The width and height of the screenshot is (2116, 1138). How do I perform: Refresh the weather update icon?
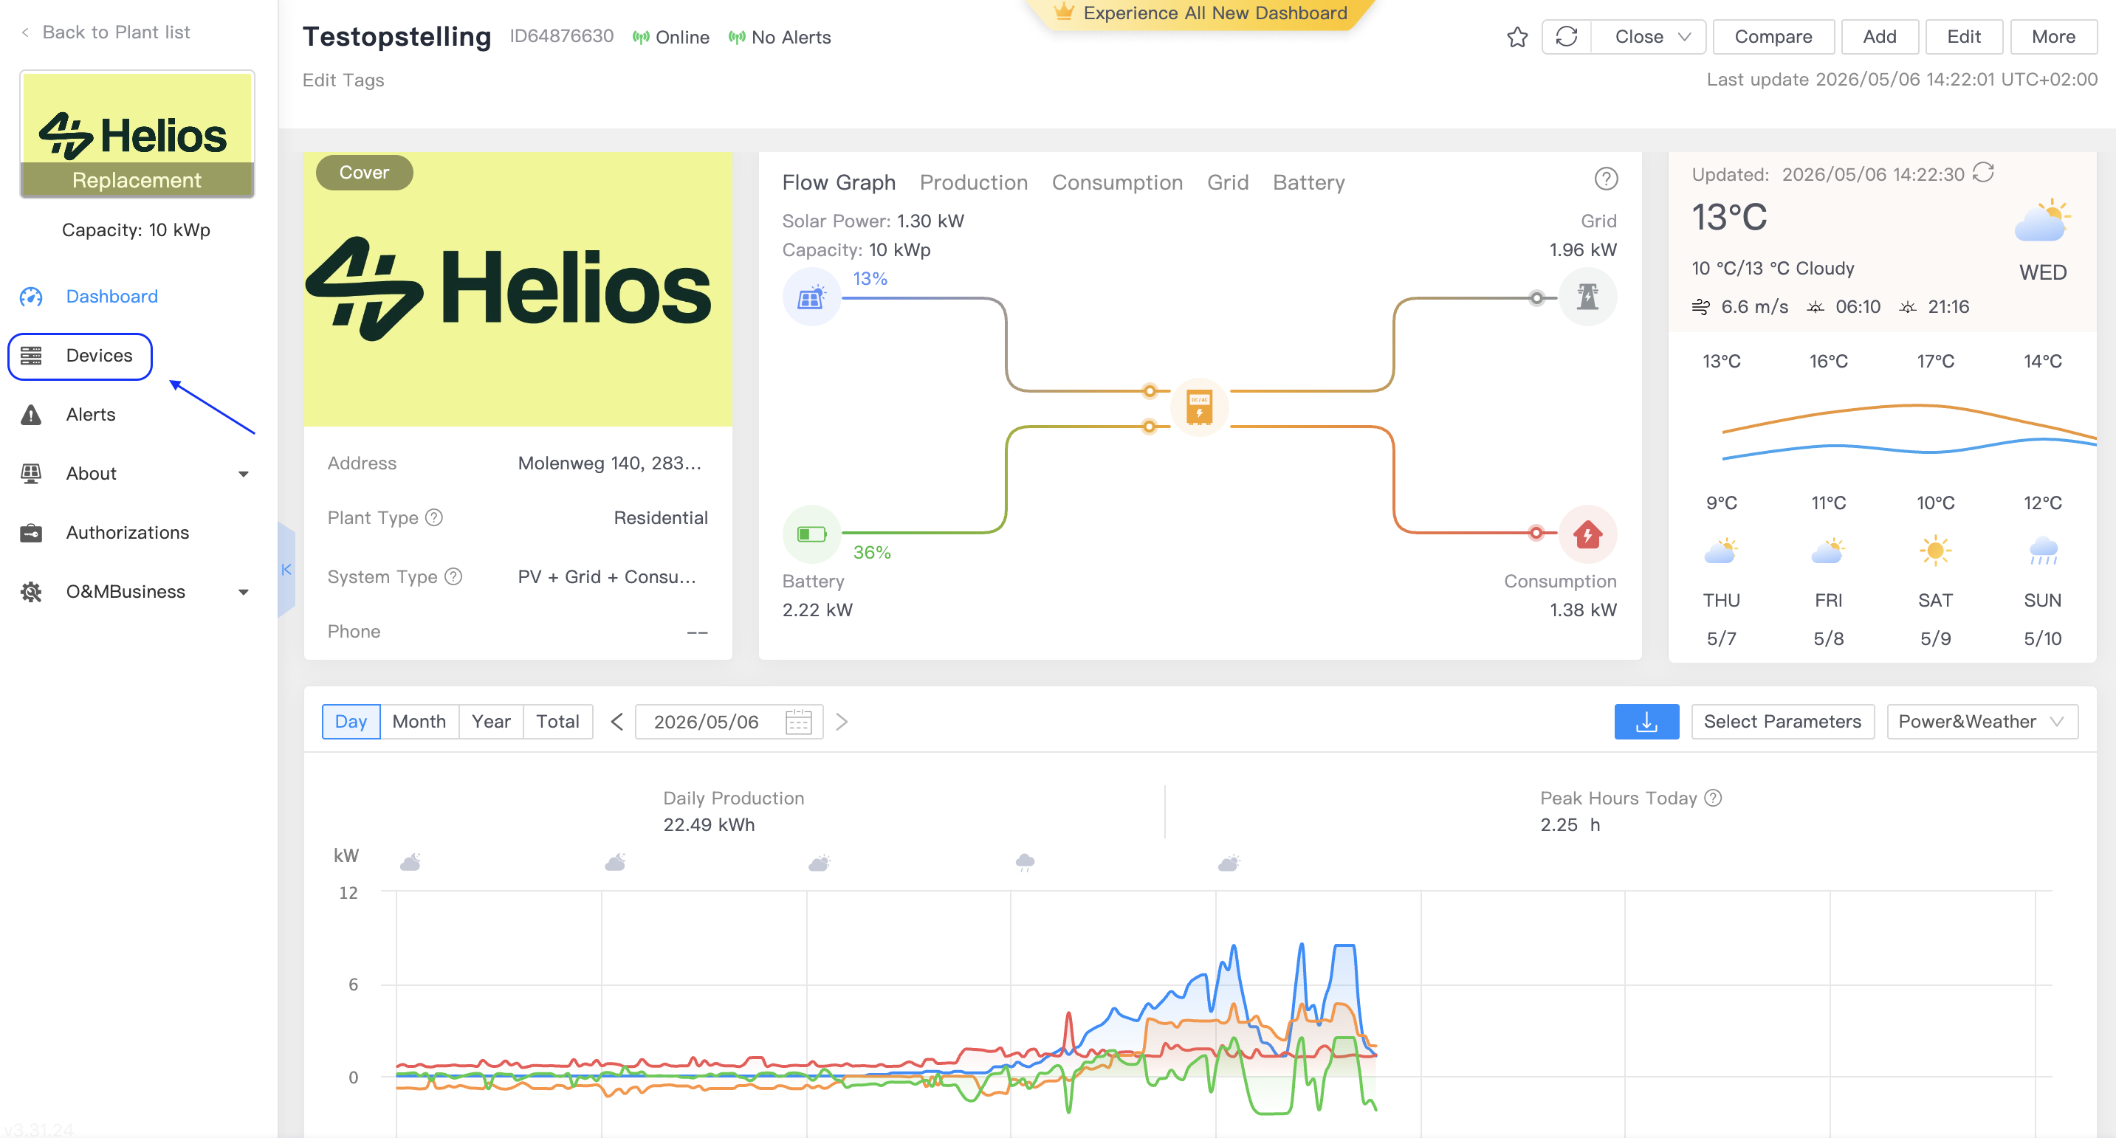click(x=1984, y=173)
